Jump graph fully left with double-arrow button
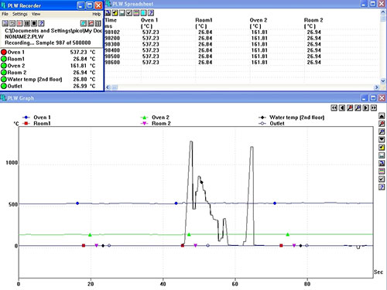Viewport: 387px width, 290px height. (334, 107)
